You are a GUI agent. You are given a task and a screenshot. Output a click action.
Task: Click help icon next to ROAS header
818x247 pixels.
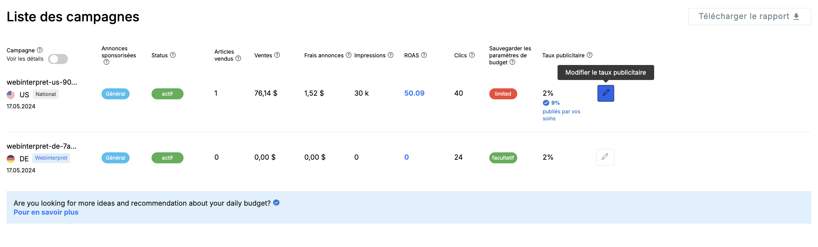tap(424, 55)
